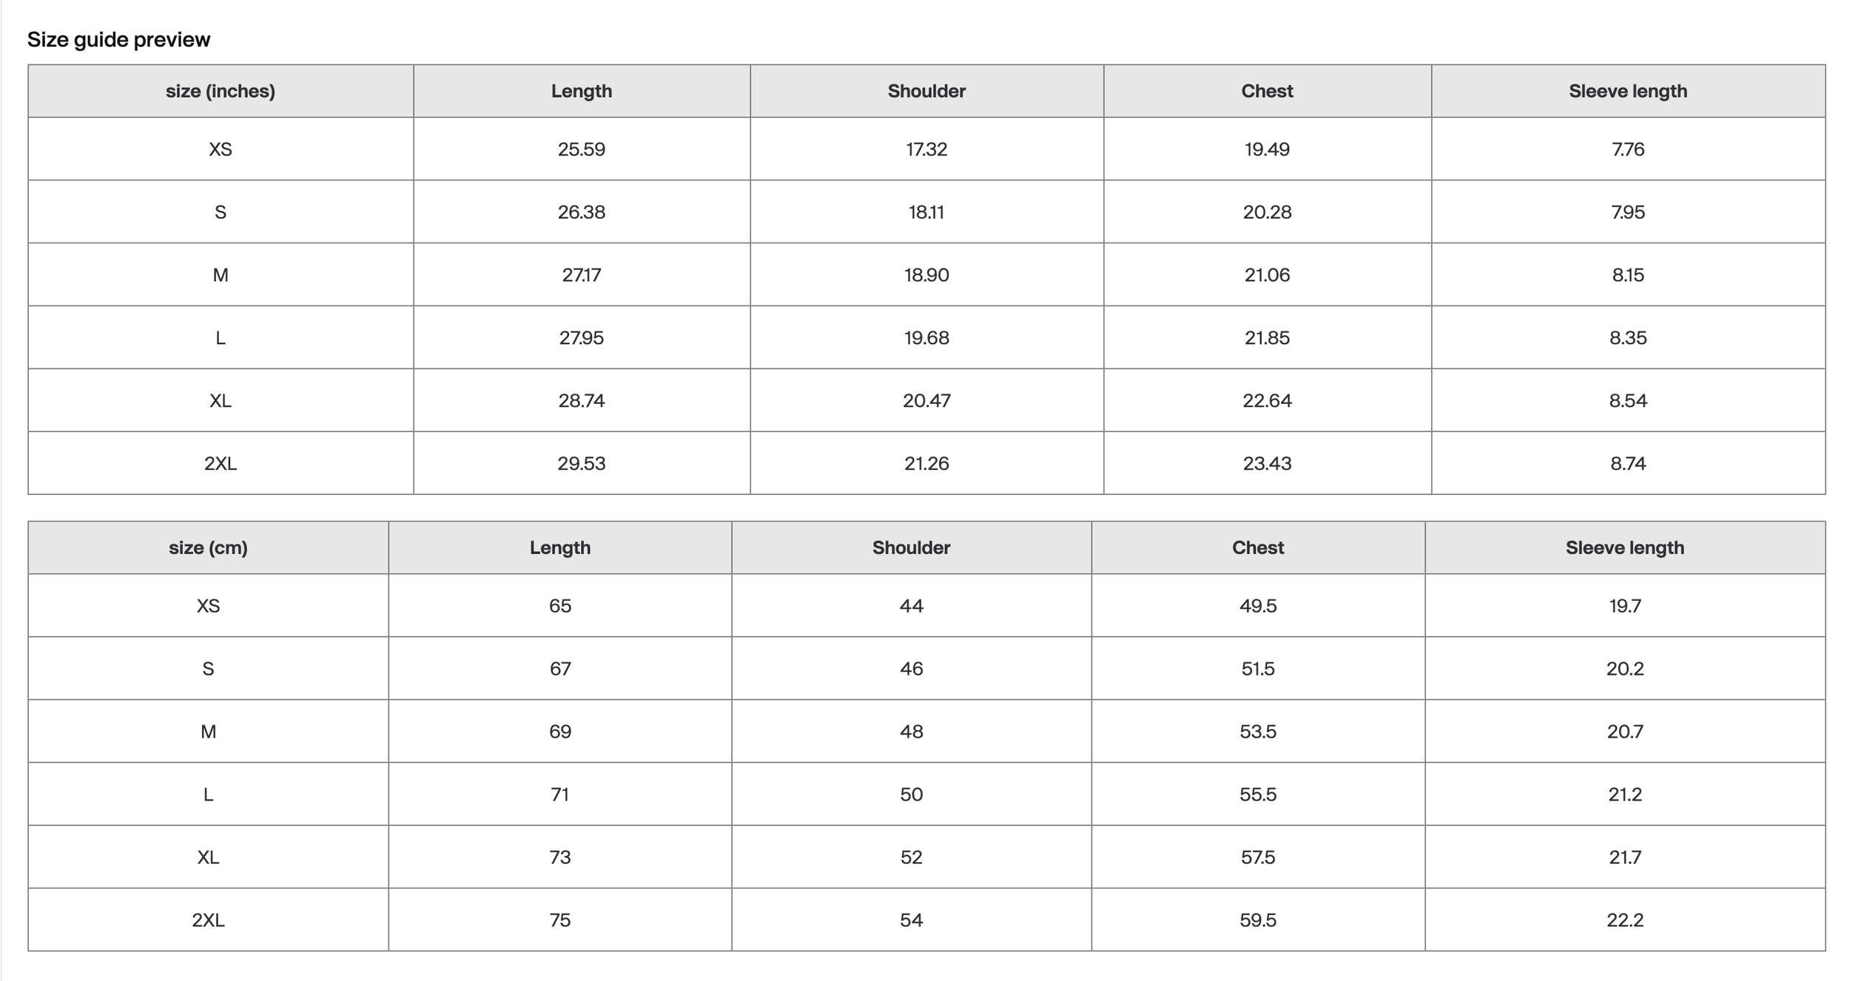
Task: Select the M chest value 21.06
Action: tap(1267, 275)
